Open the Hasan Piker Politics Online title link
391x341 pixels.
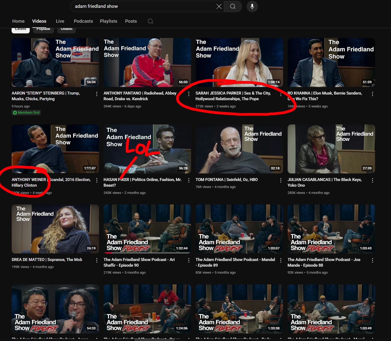coord(142,182)
